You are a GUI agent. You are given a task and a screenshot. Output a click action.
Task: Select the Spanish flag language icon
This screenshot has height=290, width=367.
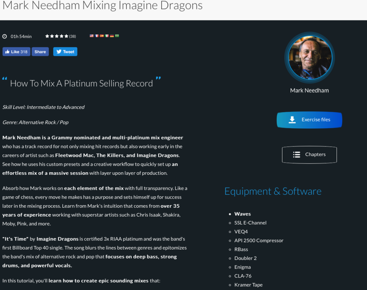pyautogui.click(x=102, y=36)
